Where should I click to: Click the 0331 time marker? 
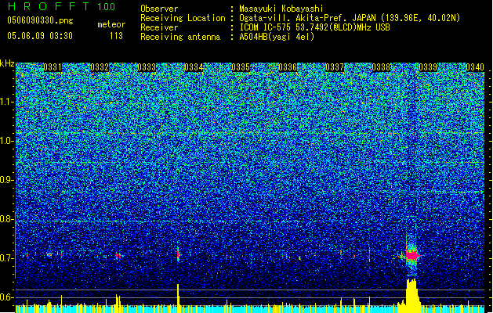click(53, 67)
